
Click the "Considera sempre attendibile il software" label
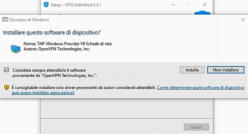[50, 70]
